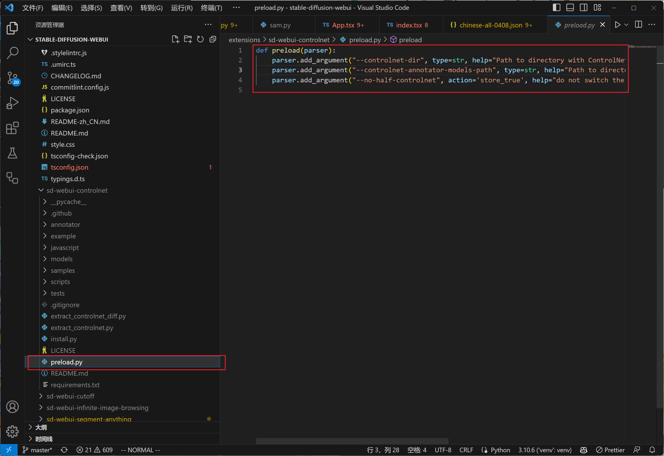Expand the annotator folder
Screen dimensions: 664x456
65,225
